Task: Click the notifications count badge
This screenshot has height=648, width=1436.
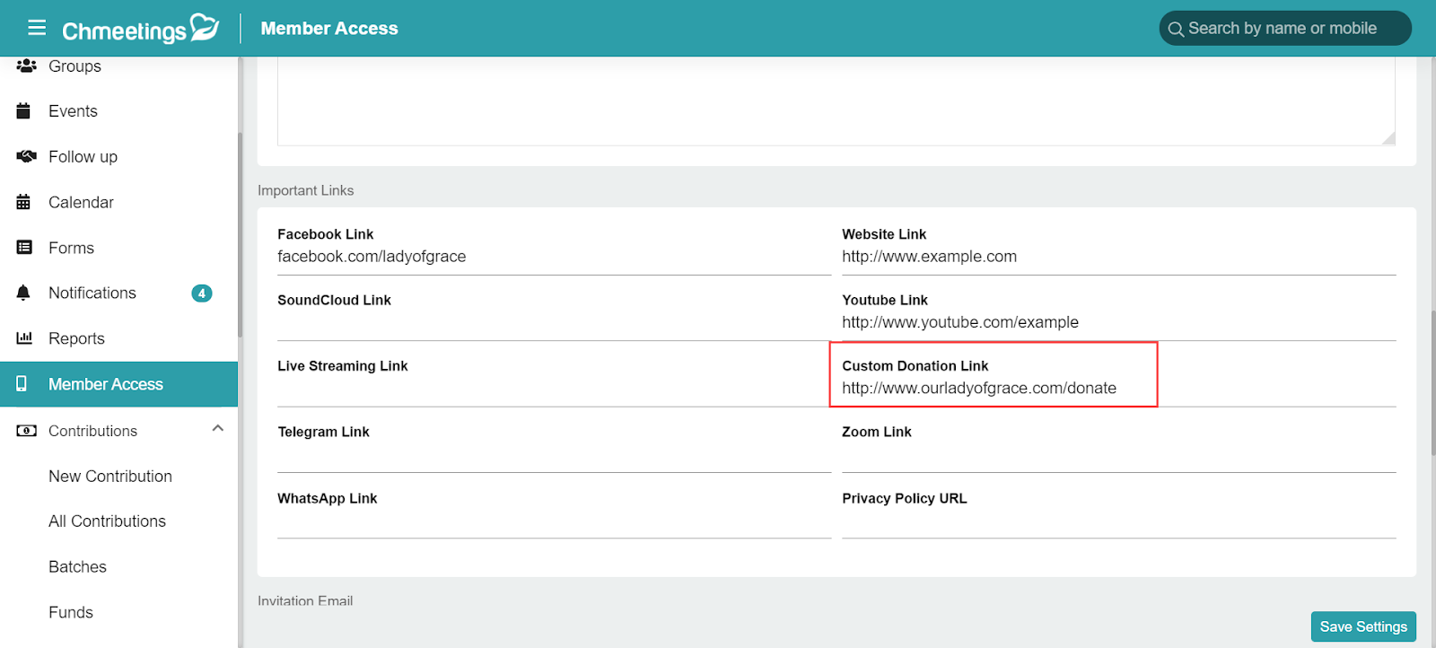Action: pos(202,293)
